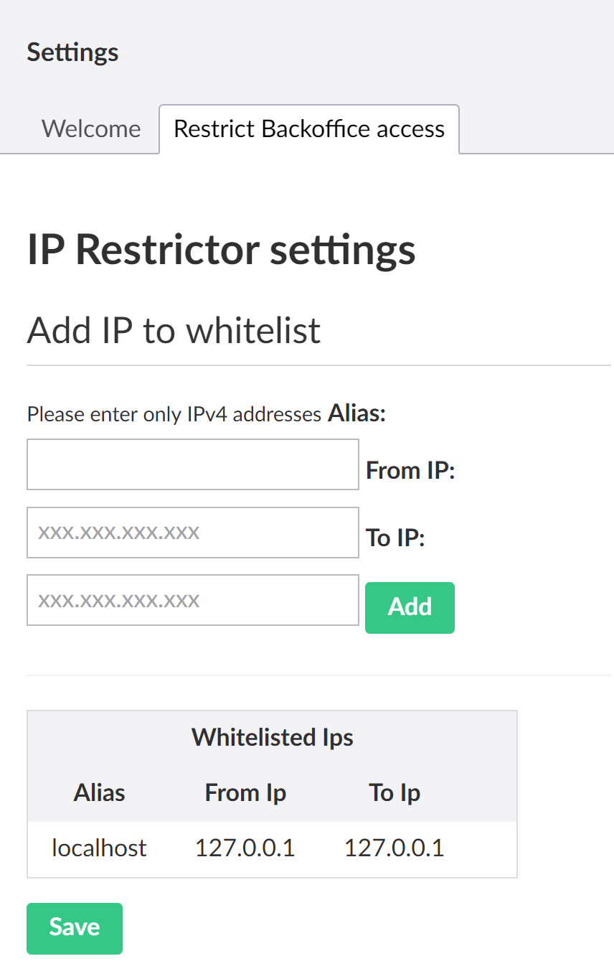The image size is (614, 979).
Task: Save the IP Restrictor settings
Action: [x=75, y=928]
